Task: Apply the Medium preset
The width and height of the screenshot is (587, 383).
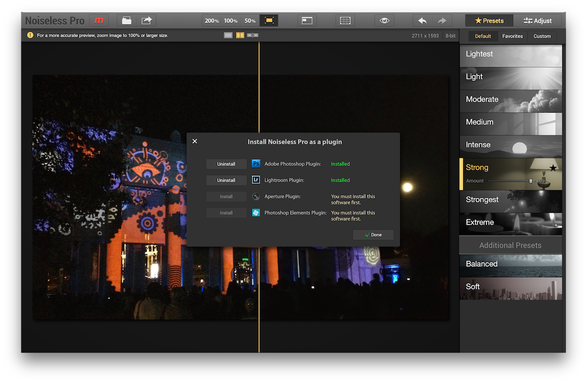Action: coord(511,124)
